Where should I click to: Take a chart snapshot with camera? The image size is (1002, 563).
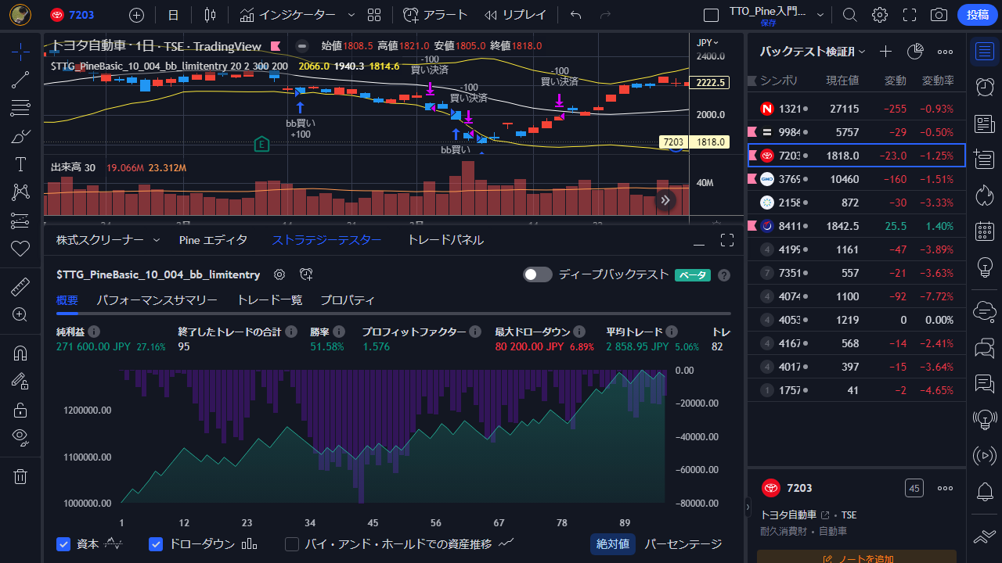(x=939, y=15)
